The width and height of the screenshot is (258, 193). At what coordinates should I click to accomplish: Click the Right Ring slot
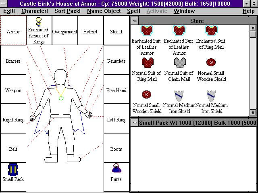pyautogui.click(x=13, y=119)
